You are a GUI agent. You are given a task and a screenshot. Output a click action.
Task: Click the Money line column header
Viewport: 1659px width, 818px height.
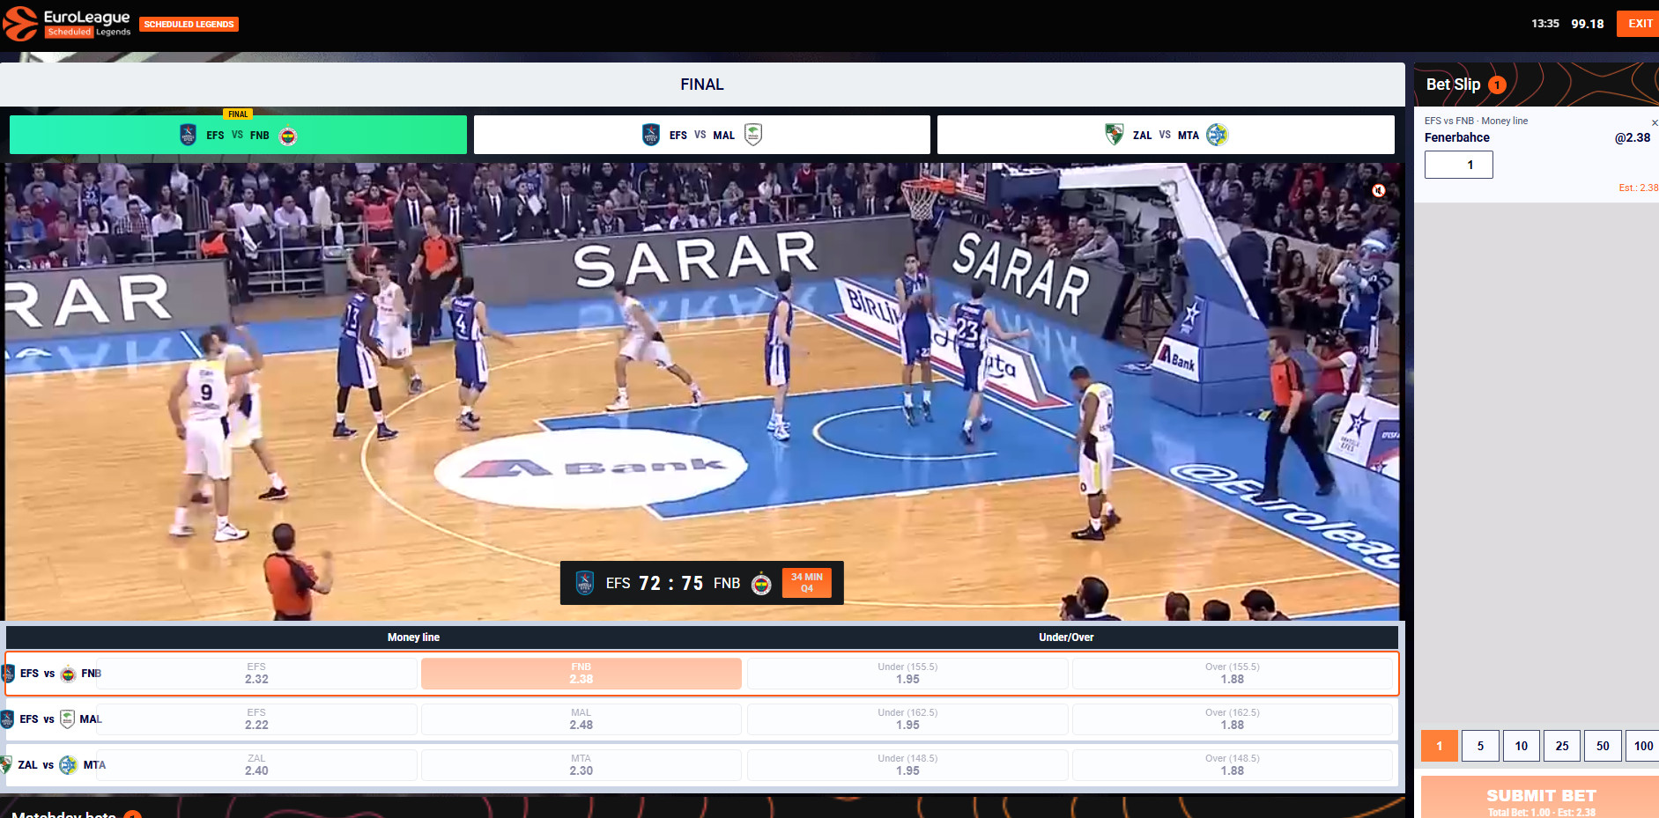coord(413,637)
